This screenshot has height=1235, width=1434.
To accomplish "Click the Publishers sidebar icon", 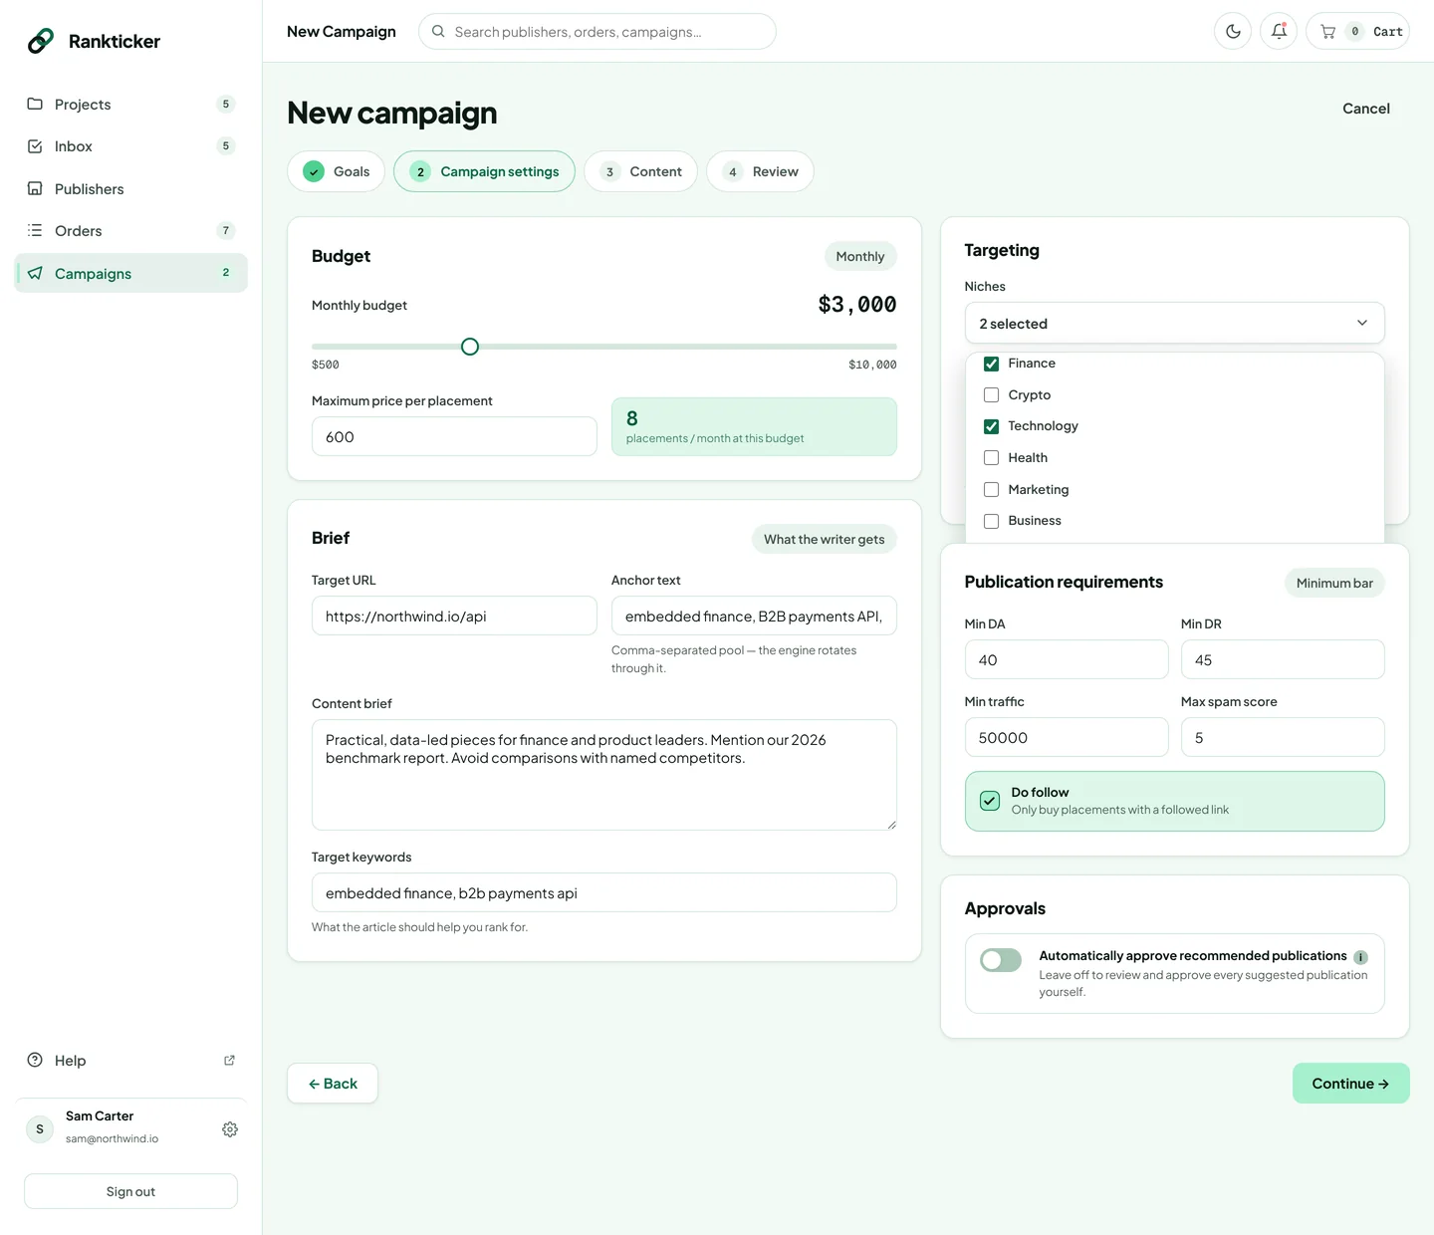I will [x=35, y=188].
